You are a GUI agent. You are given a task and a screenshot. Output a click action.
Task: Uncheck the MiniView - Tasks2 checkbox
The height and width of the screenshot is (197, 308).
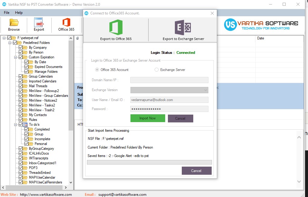(x=21, y=105)
